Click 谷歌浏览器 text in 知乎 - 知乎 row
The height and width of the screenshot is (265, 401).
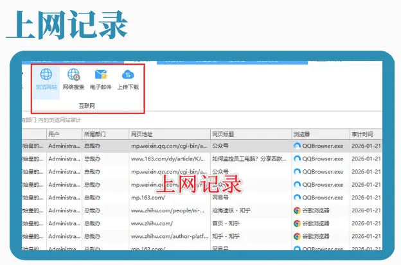[316, 236]
